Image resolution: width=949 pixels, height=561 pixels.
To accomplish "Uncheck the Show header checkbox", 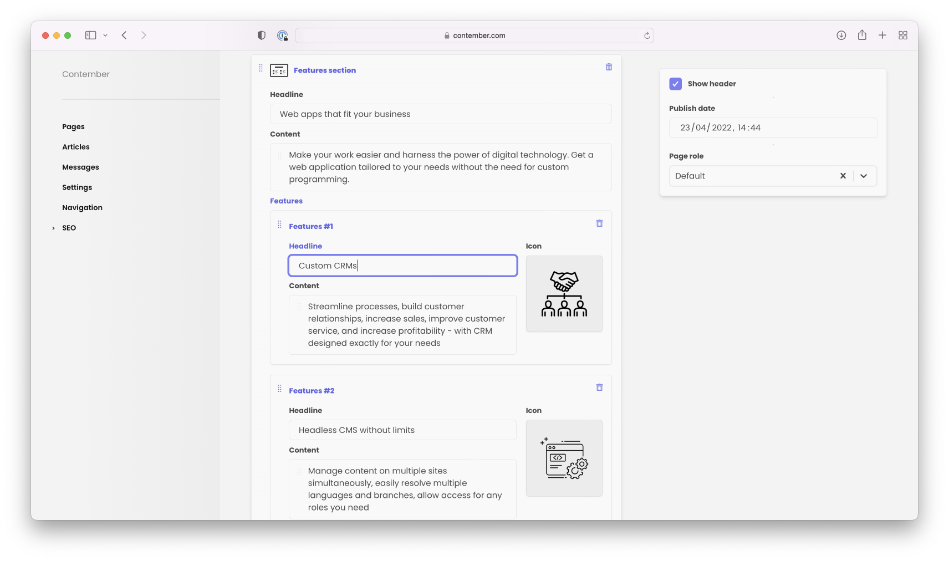I will point(675,84).
